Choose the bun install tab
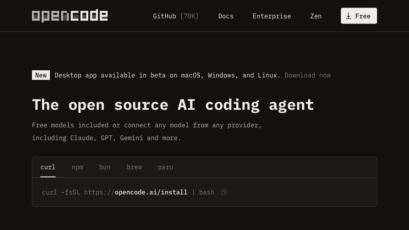Screen dimensions: 409x230 click(105, 167)
